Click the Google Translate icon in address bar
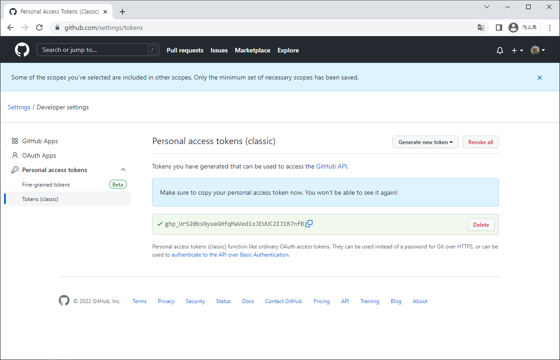Viewport: 560px width, 360px height. tap(481, 28)
